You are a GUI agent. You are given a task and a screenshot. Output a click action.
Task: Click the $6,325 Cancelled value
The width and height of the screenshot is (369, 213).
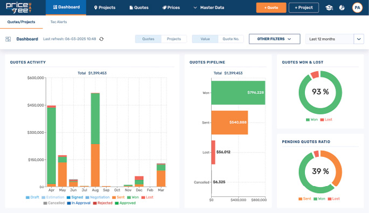219,182
